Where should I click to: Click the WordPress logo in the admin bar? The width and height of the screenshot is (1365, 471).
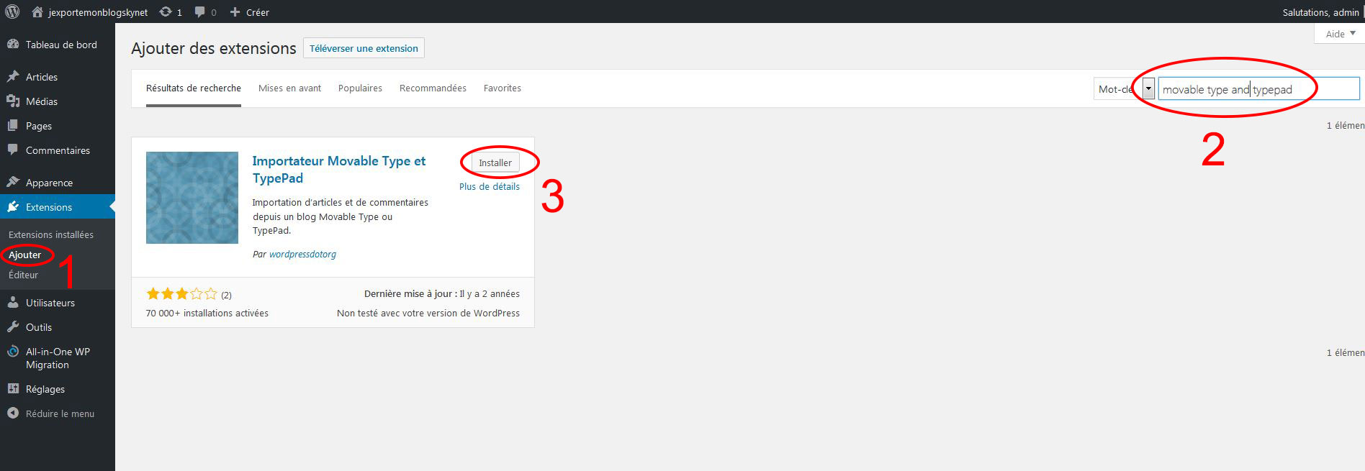12,12
